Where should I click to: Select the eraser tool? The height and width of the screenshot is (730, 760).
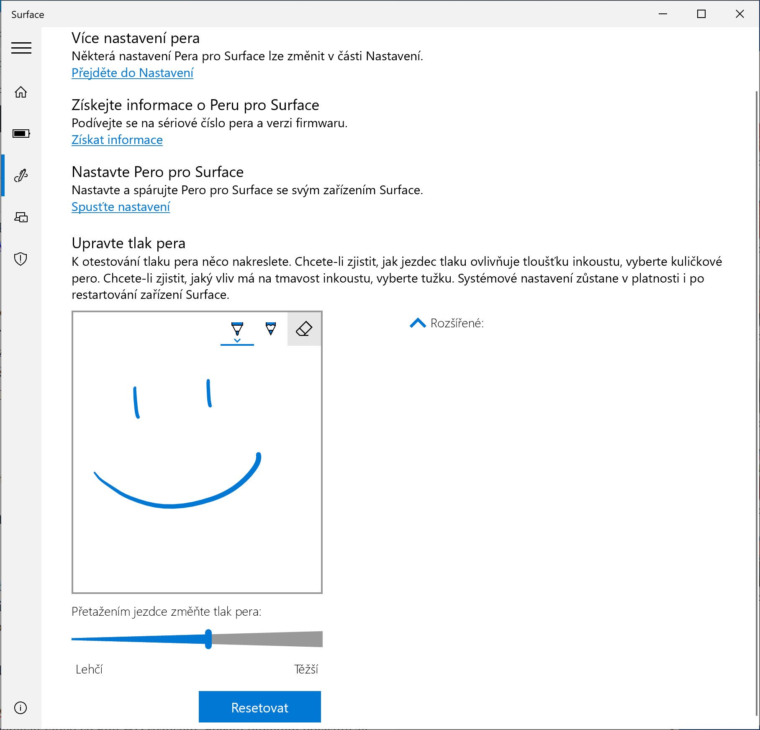coord(304,329)
